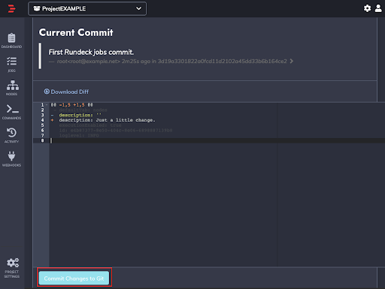This screenshot has width=385, height=289.
Task: Open Project Settings
Action: pos(11,268)
